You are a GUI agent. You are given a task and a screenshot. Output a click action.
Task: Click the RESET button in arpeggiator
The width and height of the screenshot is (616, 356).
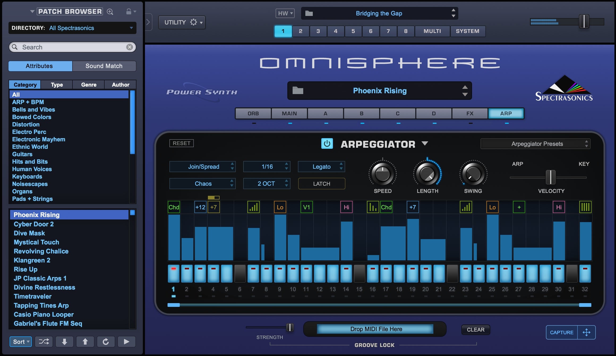point(181,143)
